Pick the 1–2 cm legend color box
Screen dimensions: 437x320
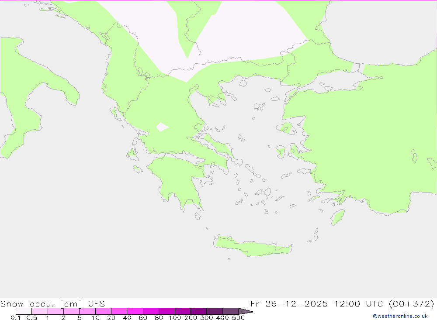coord(56,311)
